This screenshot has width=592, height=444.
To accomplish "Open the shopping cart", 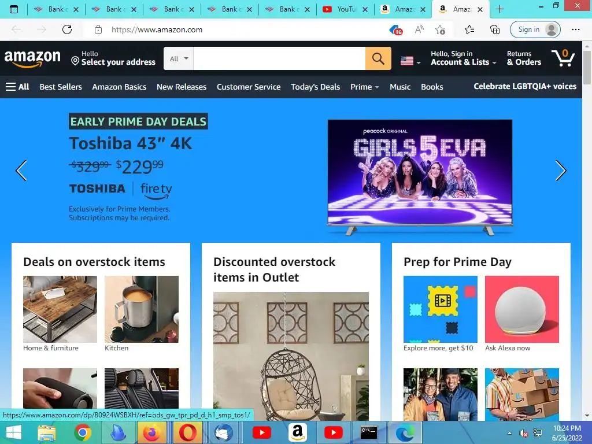I will click(563, 58).
